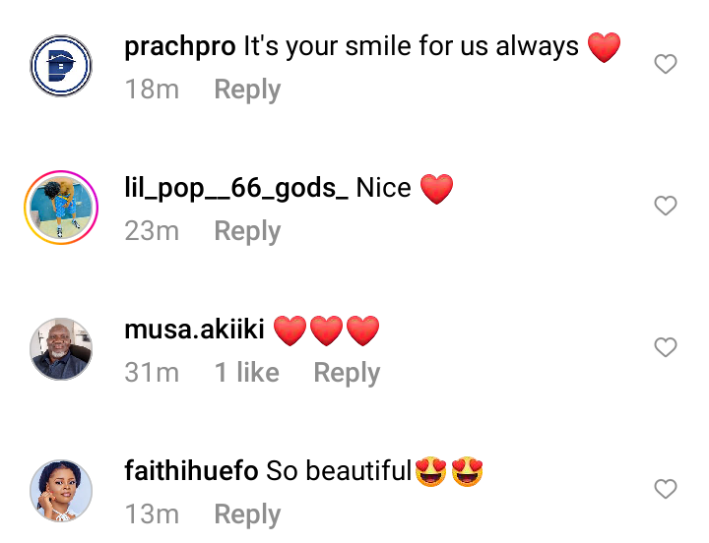View who liked via 1 like
Image resolution: width=709 pixels, height=543 pixels.
point(247,372)
